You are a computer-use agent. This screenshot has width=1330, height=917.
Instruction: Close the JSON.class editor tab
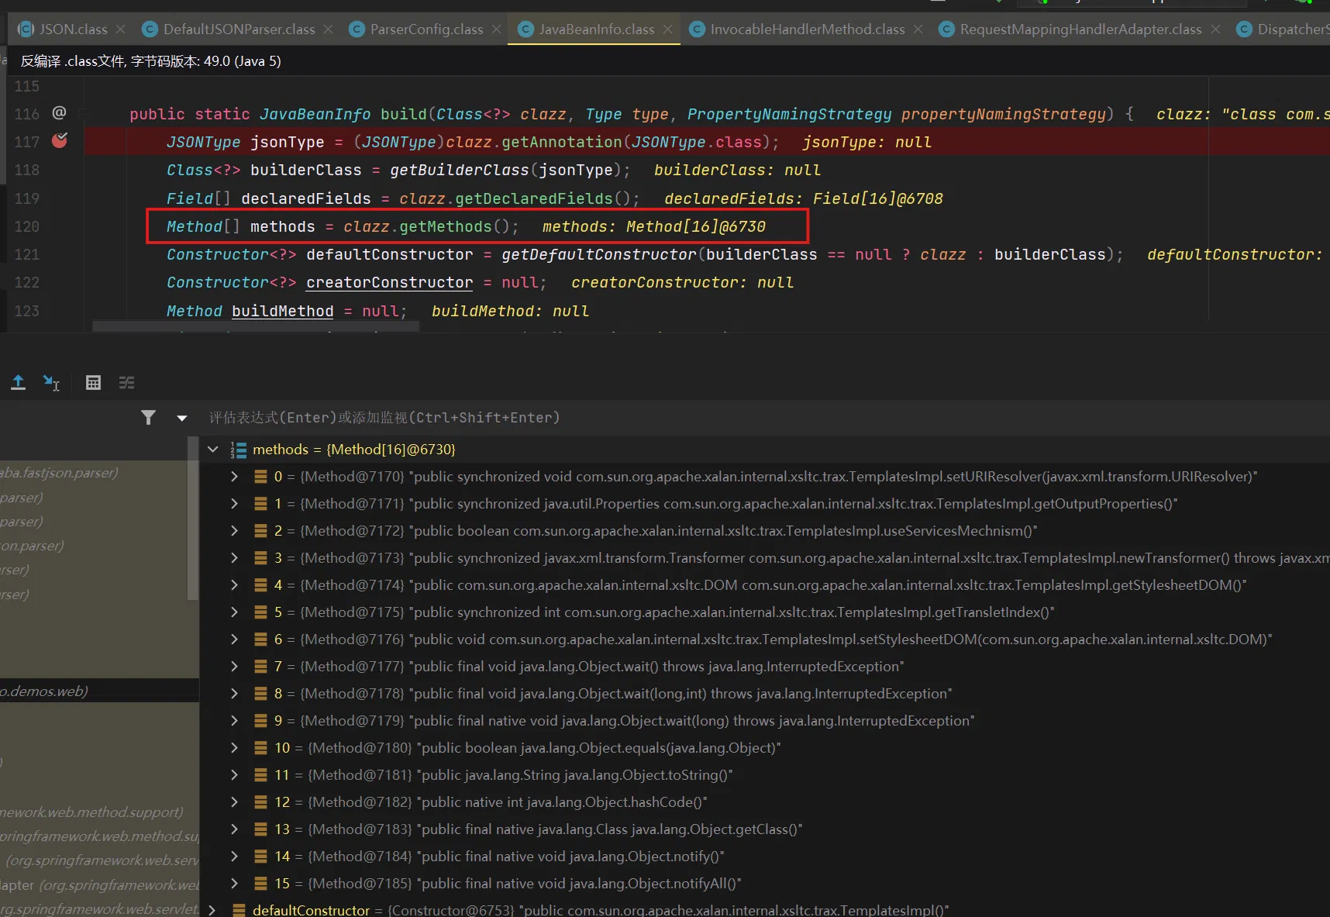(x=120, y=29)
